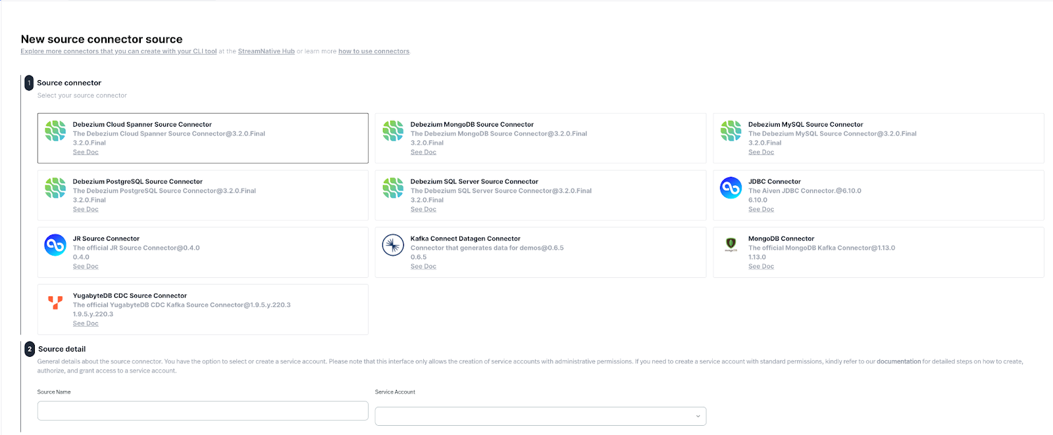Image resolution: width=1053 pixels, height=435 pixels.
Task: Open the Service Account dropdown
Action: tap(540, 416)
